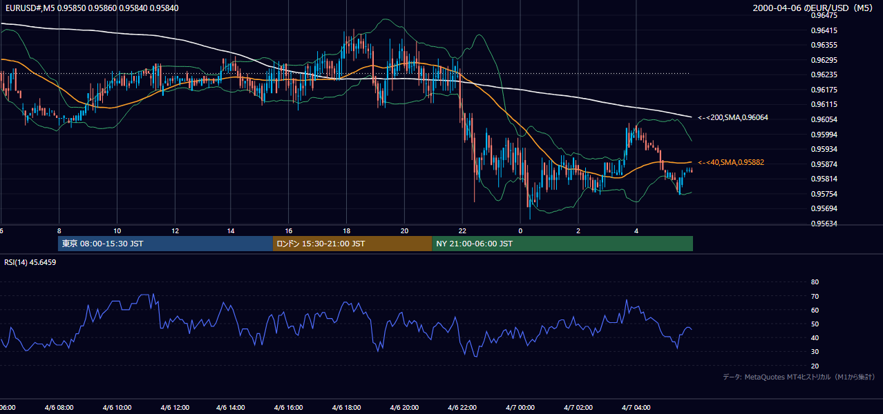Click RSI scale value 20
This screenshot has height=414, width=883.
pyautogui.click(x=815, y=366)
